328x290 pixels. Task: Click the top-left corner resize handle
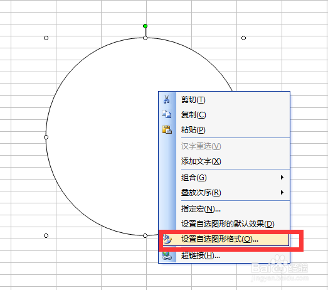[46, 38]
